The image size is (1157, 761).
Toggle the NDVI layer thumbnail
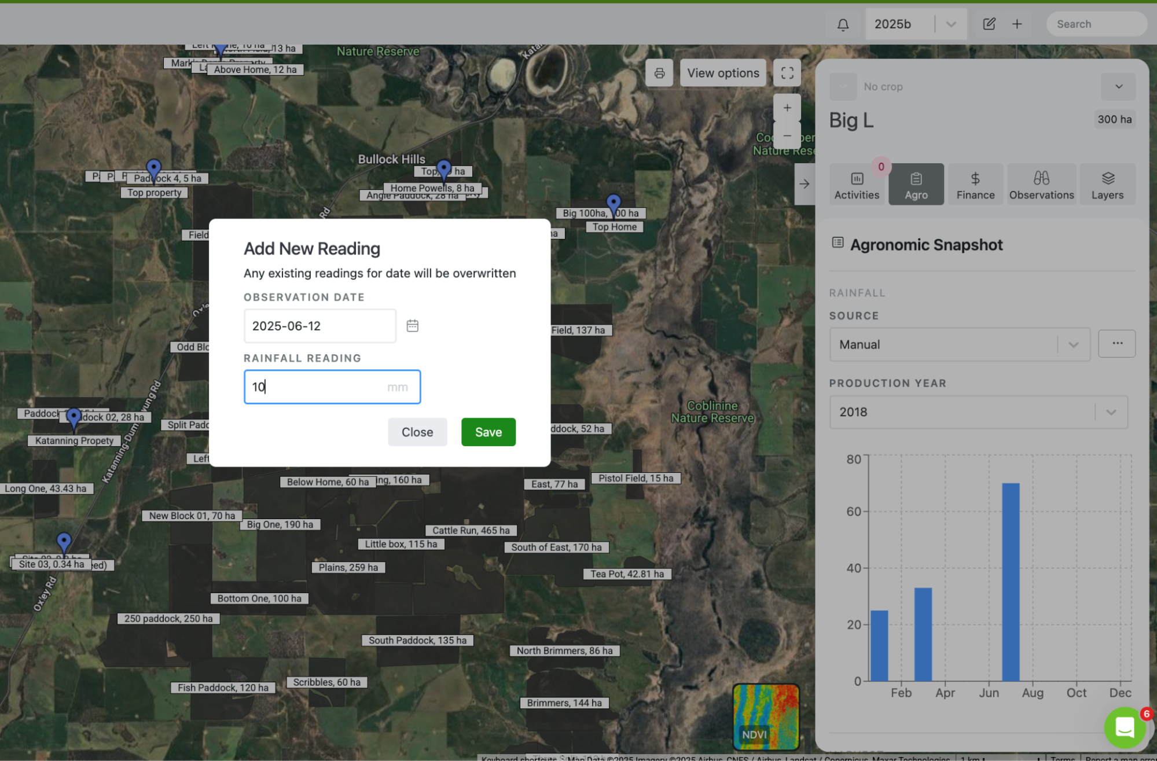(766, 716)
